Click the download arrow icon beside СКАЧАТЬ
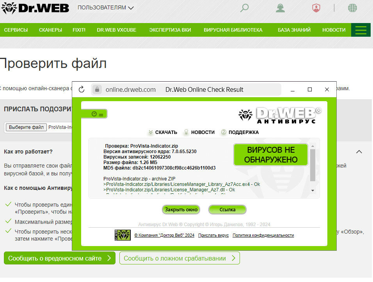Viewport: 373px width, 282px height. coord(151,132)
